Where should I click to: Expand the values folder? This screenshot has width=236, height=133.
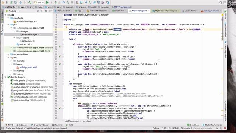point(11,74)
